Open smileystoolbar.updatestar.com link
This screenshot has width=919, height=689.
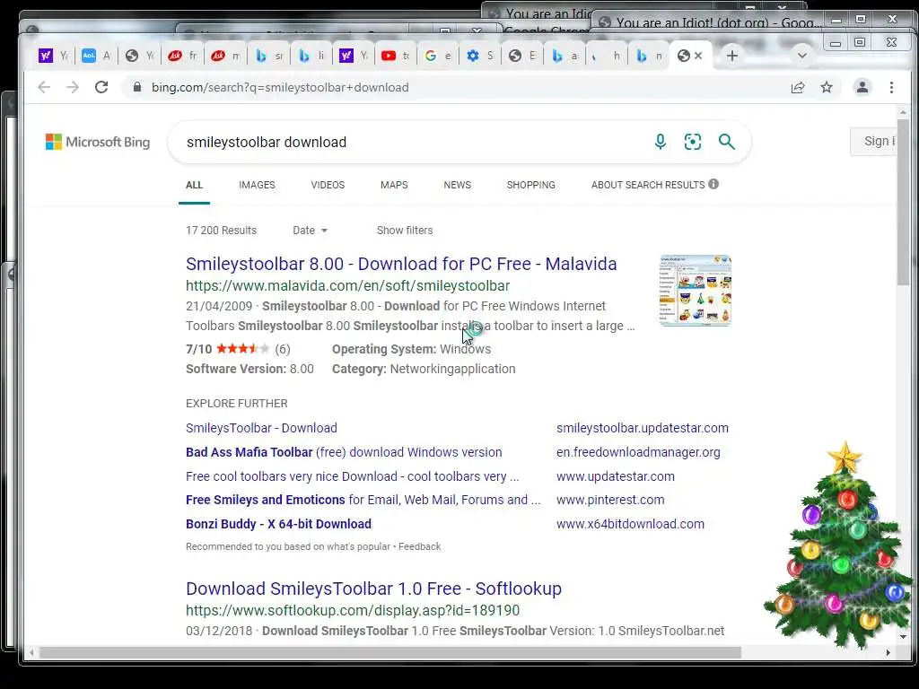[x=643, y=428]
